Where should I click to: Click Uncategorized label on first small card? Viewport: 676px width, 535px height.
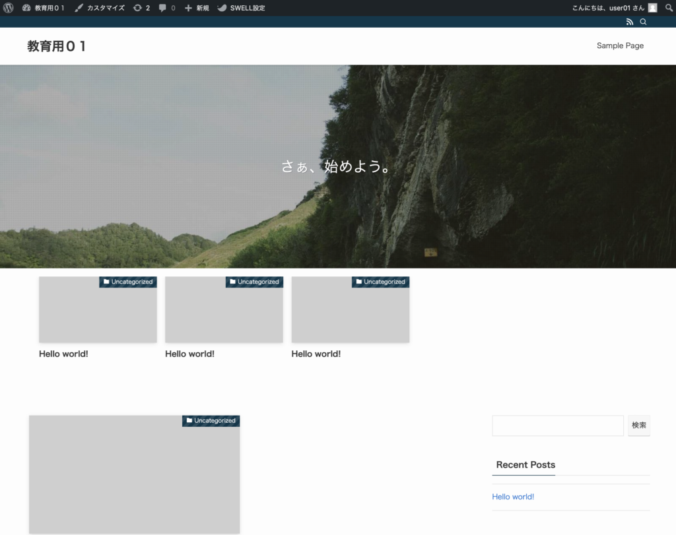click(x=128, y=282)
